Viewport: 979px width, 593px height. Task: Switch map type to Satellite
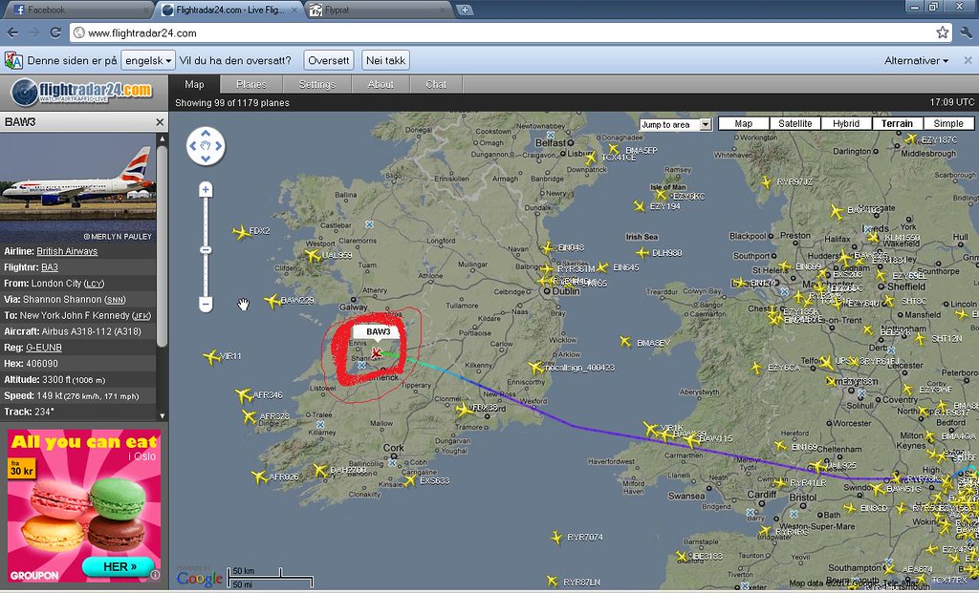pyautogui.click(x=794, y=123)
